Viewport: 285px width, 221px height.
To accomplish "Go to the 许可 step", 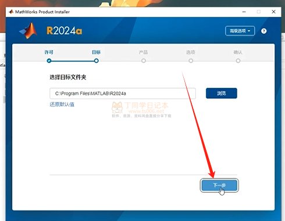I will [x=49, y=52].
